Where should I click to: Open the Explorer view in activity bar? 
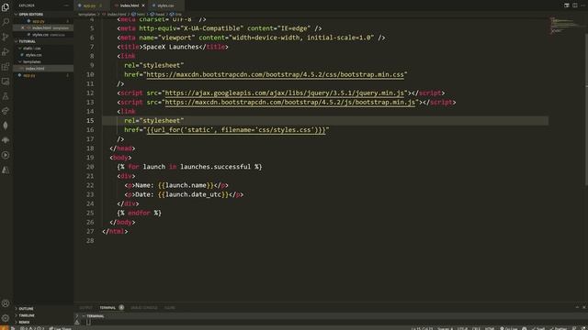tap(6, 6)
